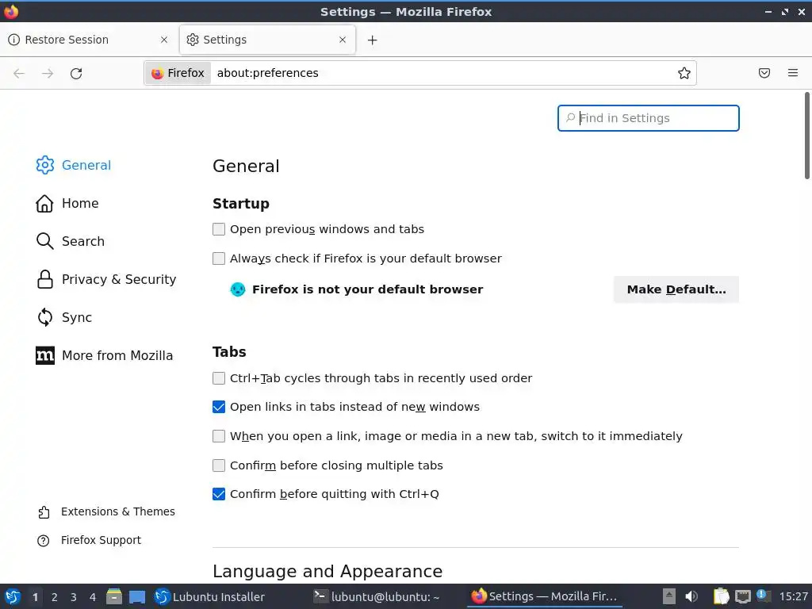Click the Extensions & Themes puzzle icon
This screenshot has height=609, width=812.
[x=44, y=512]
